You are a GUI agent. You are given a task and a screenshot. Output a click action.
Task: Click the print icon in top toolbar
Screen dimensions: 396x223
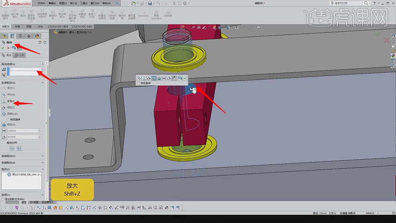point(150,3)
